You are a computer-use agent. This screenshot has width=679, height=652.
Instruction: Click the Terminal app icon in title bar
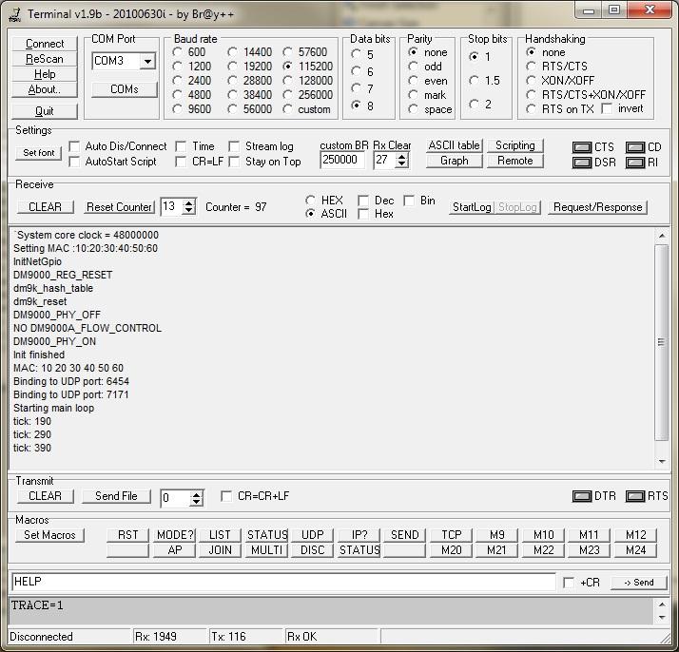tap(14, 14)
